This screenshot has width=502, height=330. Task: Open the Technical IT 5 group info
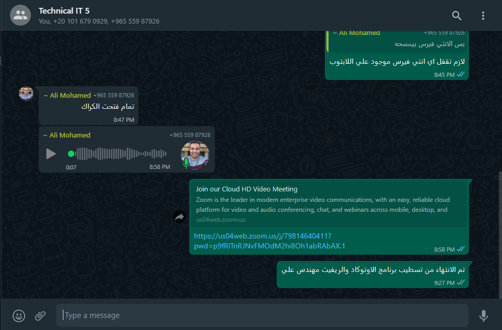coord(99,15)
